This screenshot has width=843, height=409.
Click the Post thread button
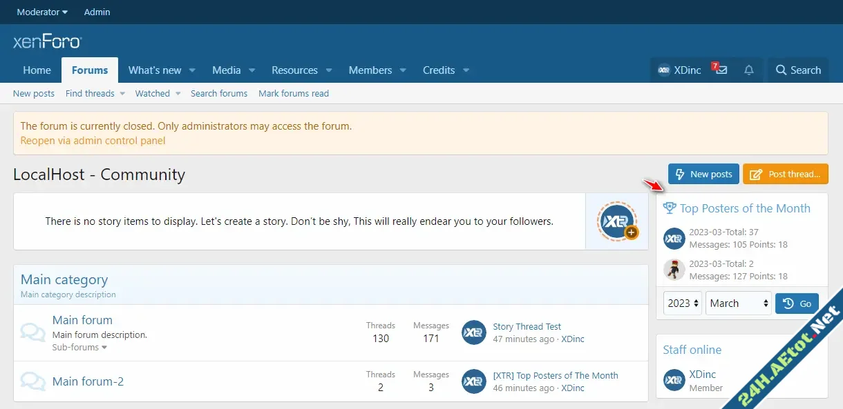coord(785,174)
